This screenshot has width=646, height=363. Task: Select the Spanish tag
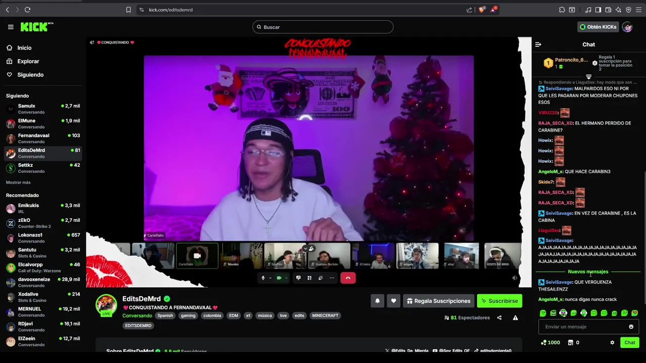(165, 316)
